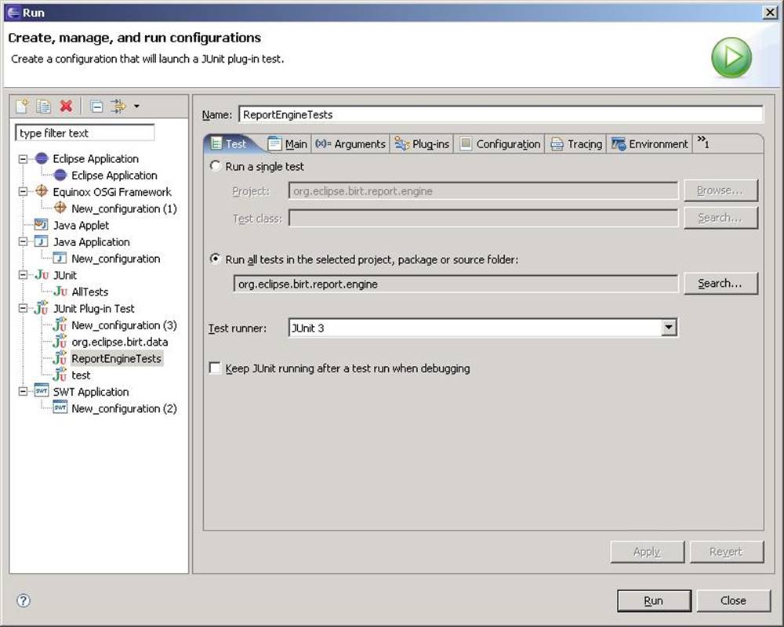
Task: Show hidden tabs via overflow chevron
Action: click(702, 143)
